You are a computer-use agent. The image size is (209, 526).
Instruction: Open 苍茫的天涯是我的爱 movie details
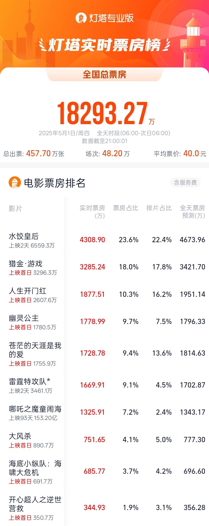pos(104,354)
